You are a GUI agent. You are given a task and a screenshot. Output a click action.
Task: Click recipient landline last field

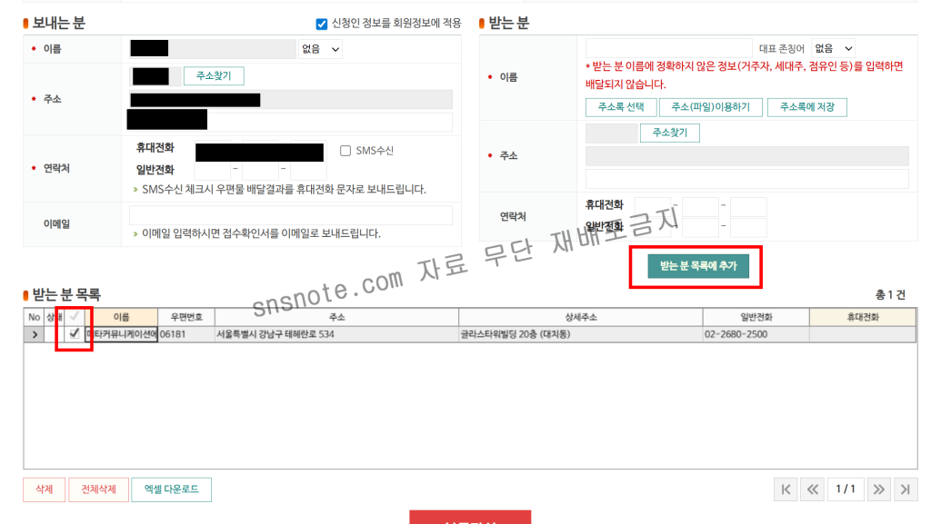point(748,228)
